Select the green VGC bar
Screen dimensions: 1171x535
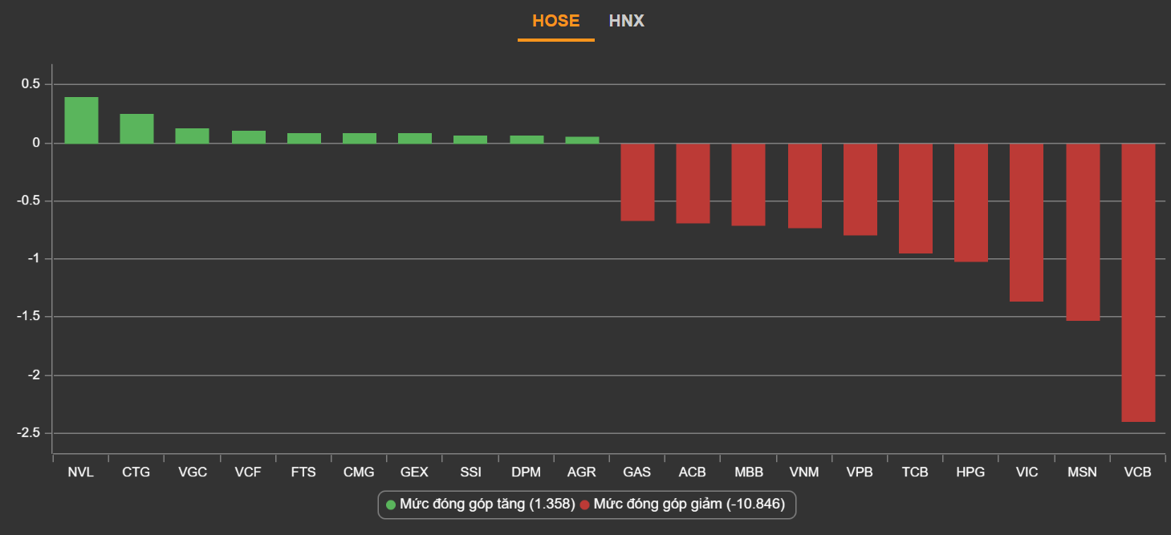(x=193, y=136)
